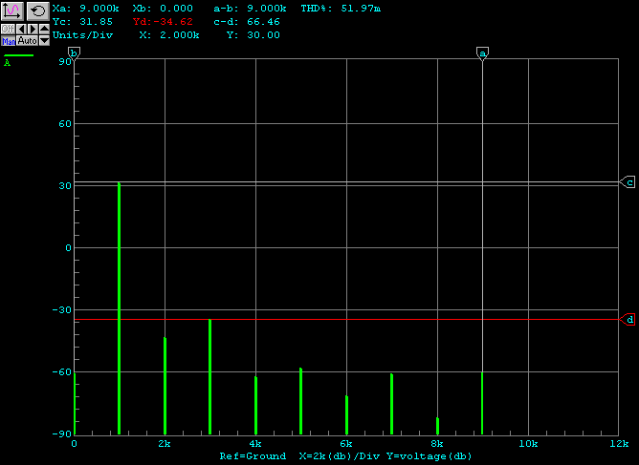Grab red cursor marker d on right edge
The height and width of the screenshot is (465, 639).
coord(628,319)
